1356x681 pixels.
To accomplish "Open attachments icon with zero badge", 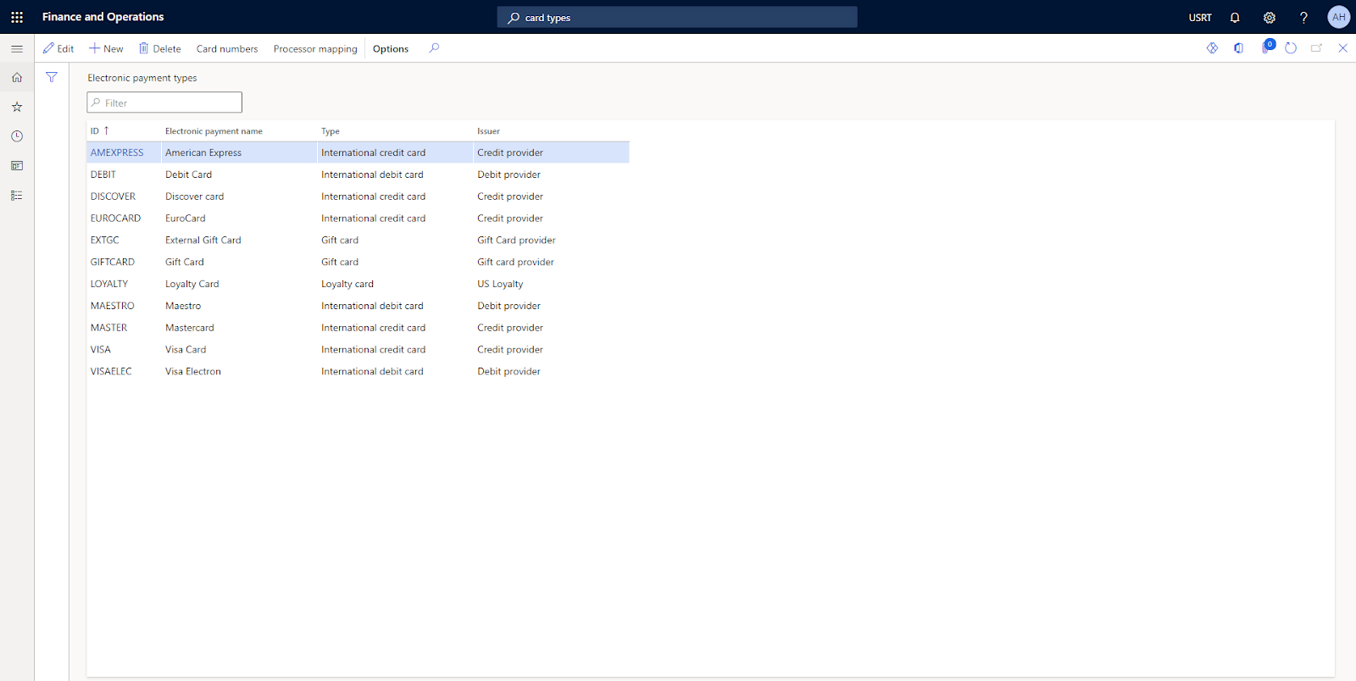I will point(1267,47).
